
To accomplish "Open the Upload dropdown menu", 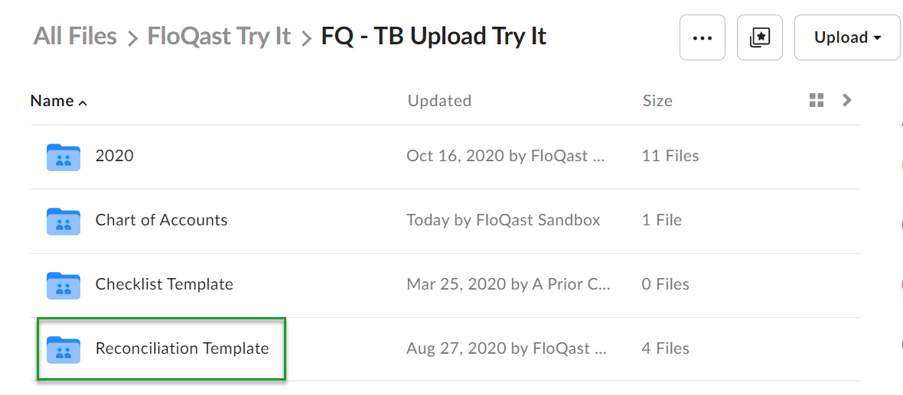I will click(x=847, y=37).
